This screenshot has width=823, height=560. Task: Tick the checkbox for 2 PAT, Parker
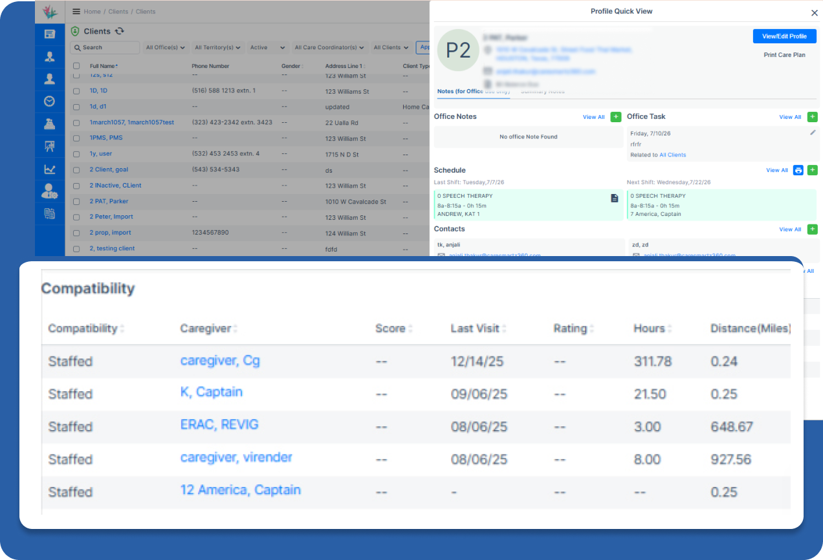click(x=76, y=202)
